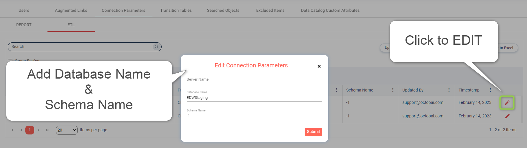Viewport: 527px width, 148px height.
Task: Go to the next page arrow
Action: 39,130
